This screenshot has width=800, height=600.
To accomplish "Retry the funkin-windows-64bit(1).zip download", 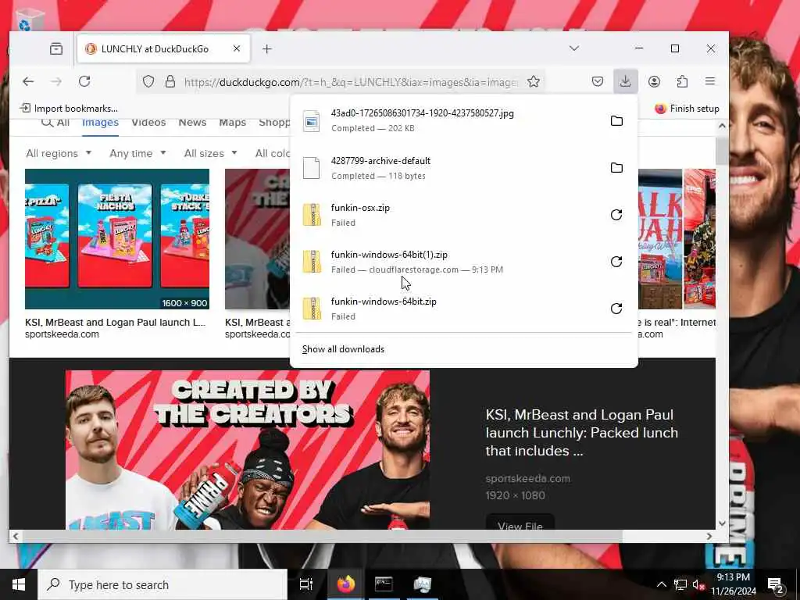I will click(616, 262).
